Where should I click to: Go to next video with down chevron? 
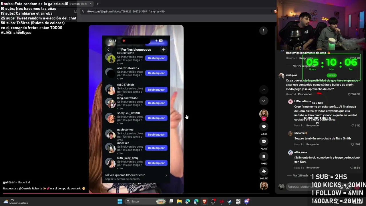coord(264,101)
